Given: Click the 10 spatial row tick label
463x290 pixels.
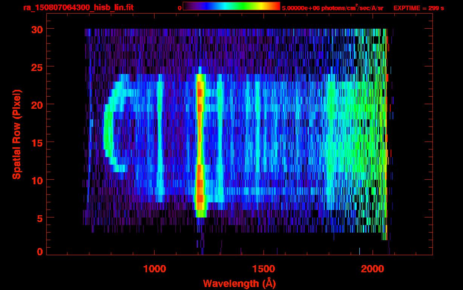Looking at the screenshot, I should click(x=37, y=180).
